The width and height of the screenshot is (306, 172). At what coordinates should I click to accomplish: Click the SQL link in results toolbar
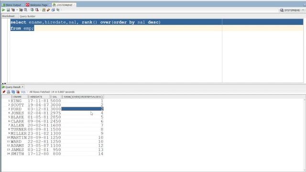pyautogui.click(x=23, y=92)
